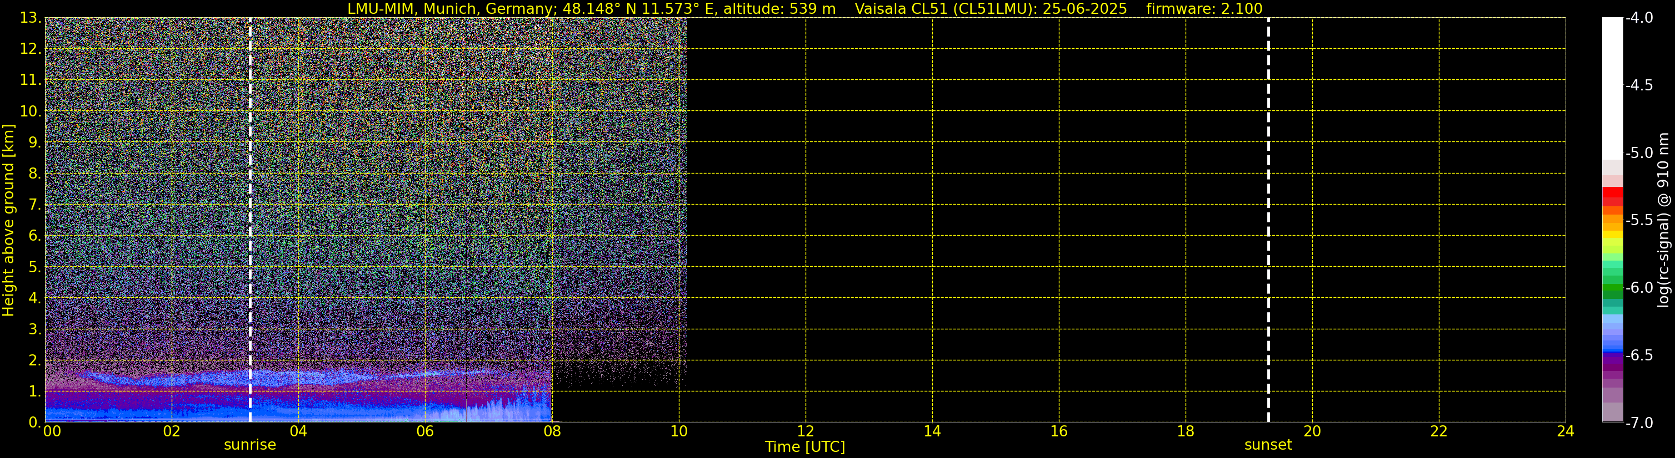Click the '6.' height tick label
Viewport: 1675px width, 458px height.
click(x=34, y=236)
